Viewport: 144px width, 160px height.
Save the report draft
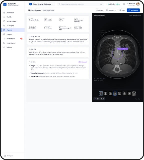click(122, 10)
